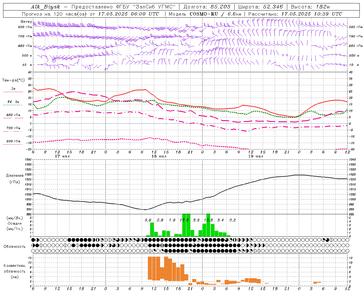The height and width of the screenshot is (291, 364).
Task: Click the Модель COSMO-RU / 6.6км label
Action: (x=205, y=14)
